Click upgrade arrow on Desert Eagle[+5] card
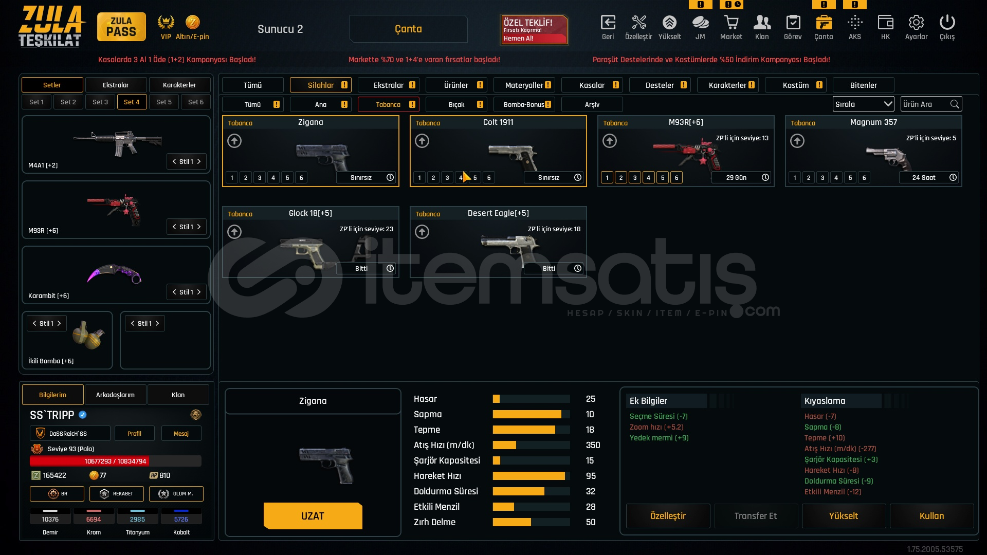Viewport: 987px width, 555px height. [x=422, y=232]
